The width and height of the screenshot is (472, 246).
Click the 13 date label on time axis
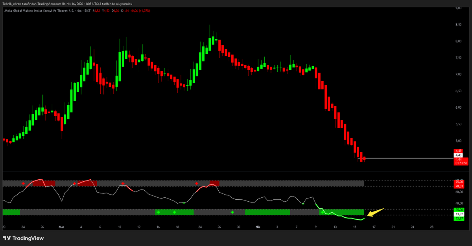[x=335, y=227]
